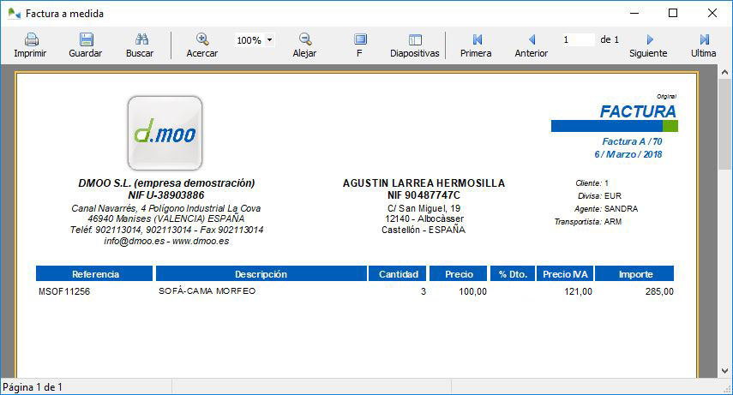Viewport: 733px width, 395px height.
Task: Click the Descripción column header
Action: [261, 274]
